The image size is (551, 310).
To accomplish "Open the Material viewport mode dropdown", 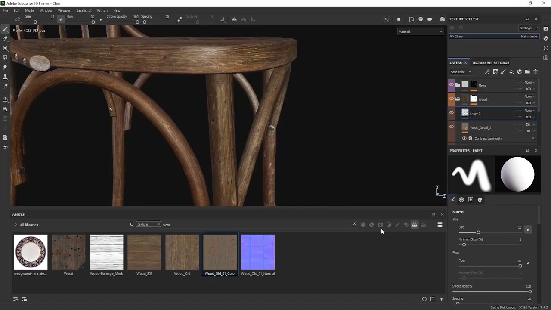I will click(420, 31).
